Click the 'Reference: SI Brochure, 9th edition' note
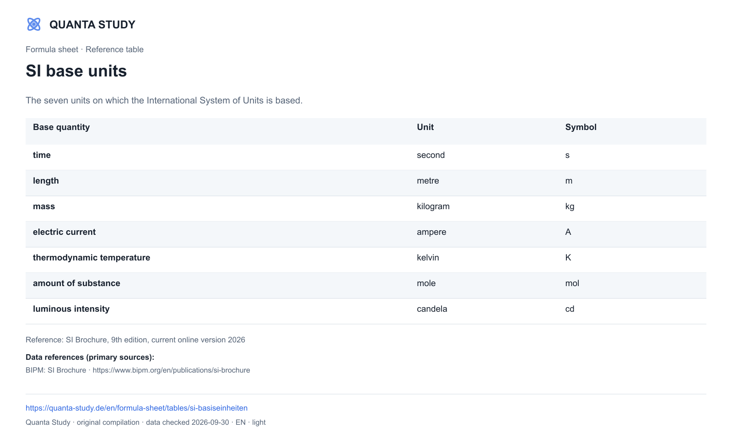732x444 pixels. click(x=135, y=340)
